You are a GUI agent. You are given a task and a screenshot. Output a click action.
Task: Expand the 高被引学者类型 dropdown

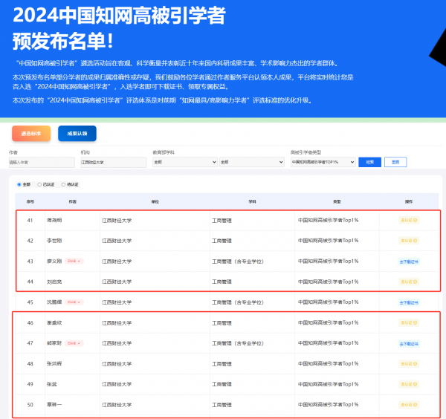323,162
